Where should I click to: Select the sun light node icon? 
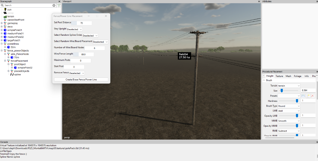[x=5, y=10]
